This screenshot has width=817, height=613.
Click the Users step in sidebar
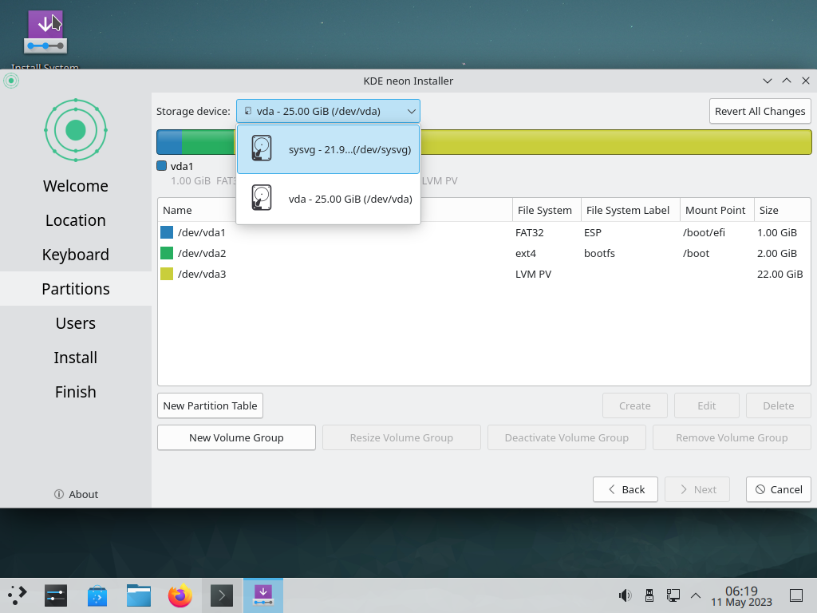point(76,323)
